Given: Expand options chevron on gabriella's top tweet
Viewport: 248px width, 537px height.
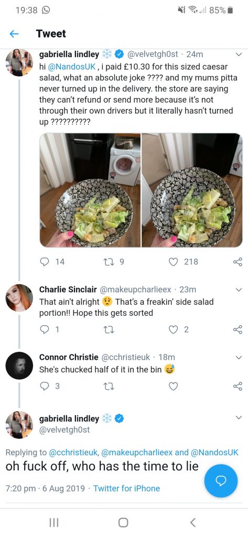Looking at the screenshot, I should [x=239, y=54].
